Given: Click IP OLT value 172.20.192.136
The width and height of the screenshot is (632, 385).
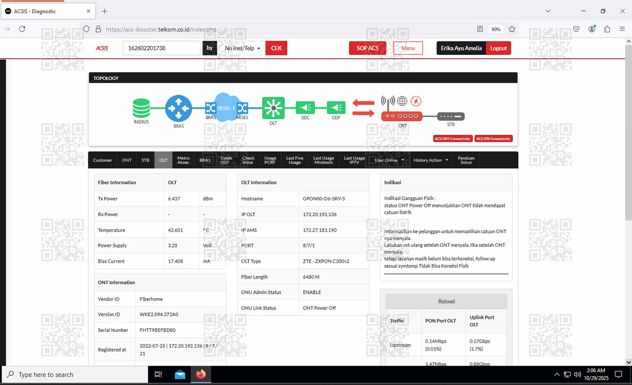Looking at the screenshot, I should point(319,214).
